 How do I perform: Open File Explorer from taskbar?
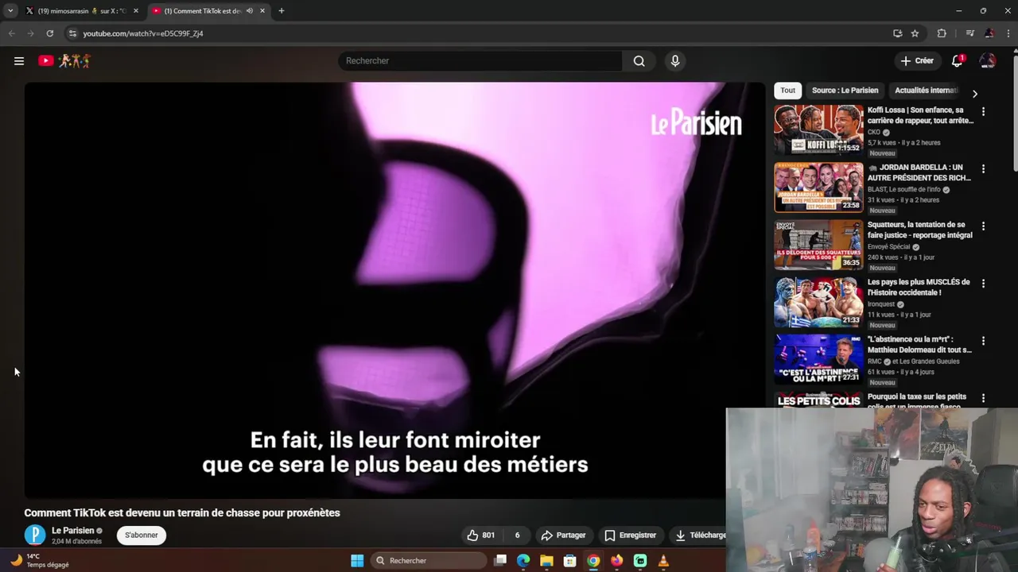point(546,561)
